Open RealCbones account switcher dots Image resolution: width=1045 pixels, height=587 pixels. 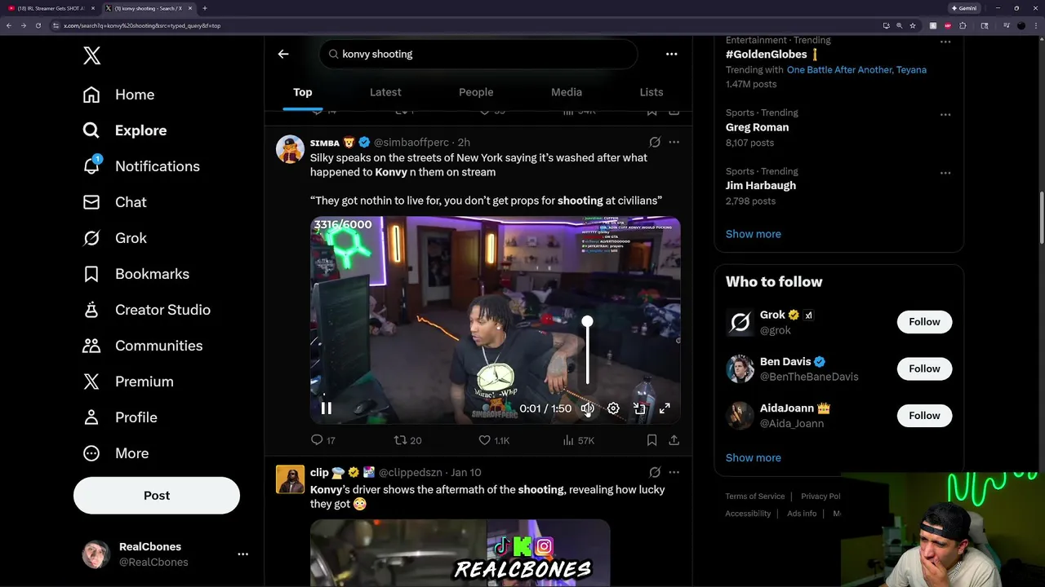click(242, 554)
